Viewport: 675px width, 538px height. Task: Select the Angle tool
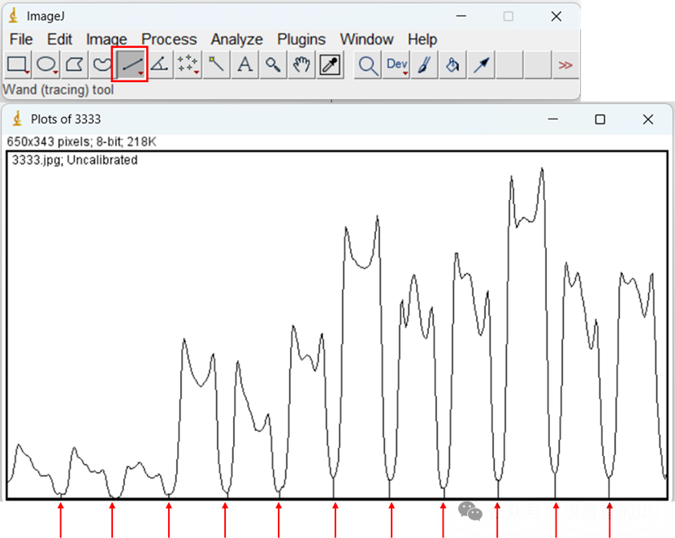[x=160, y=65]
